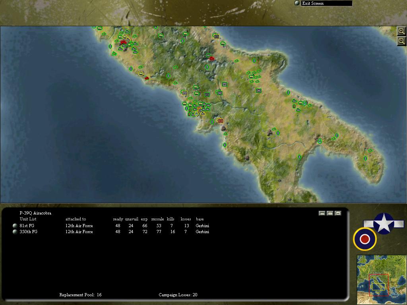Select the orange crossed-box icon south of Naples

[x=220, y=121]
